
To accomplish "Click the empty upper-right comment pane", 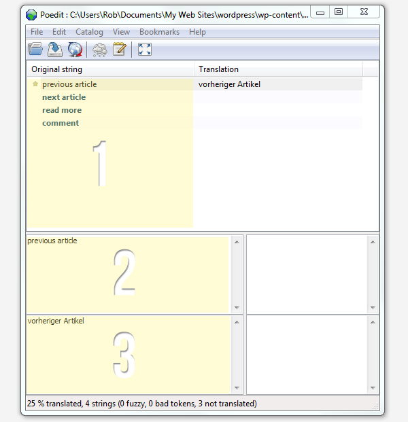I will [x=307, y=275].
